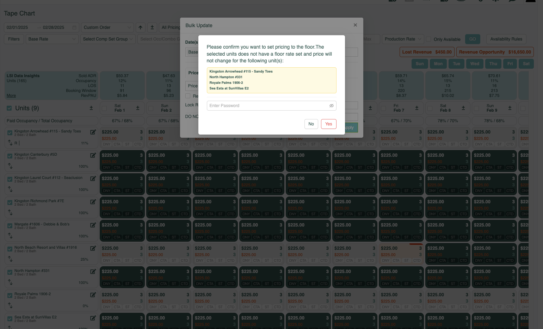Click sort arrows under Kingston Laurel Court #112
Screen dimensions: 543x329
coord(10,189)
